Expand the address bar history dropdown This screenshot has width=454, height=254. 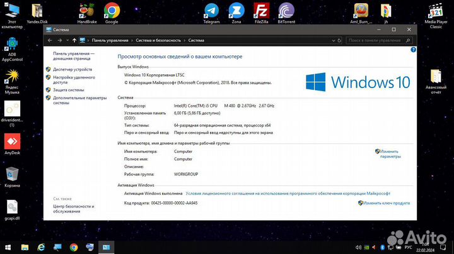334,40
